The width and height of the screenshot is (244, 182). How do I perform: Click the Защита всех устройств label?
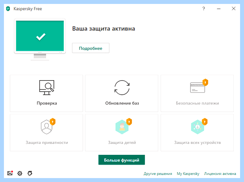pos(197,143)
